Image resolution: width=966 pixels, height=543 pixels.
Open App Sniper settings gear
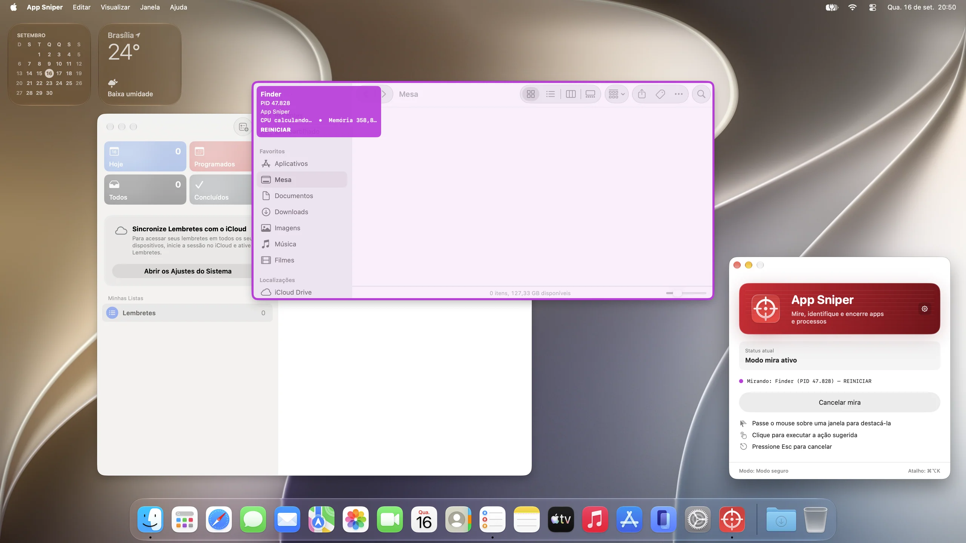pyautogui.click(x=924, y=309)
